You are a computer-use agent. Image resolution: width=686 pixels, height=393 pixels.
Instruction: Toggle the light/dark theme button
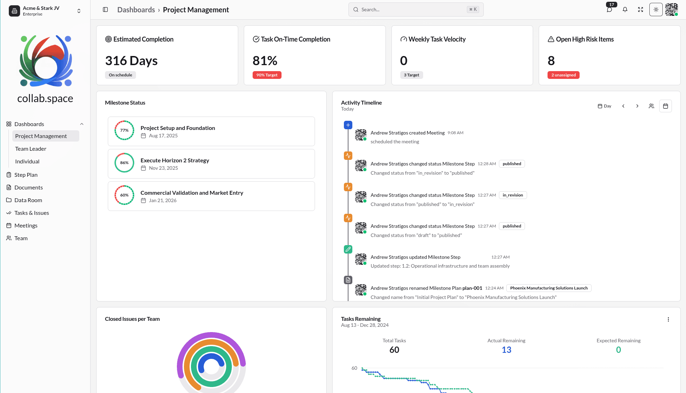[656, 10]
